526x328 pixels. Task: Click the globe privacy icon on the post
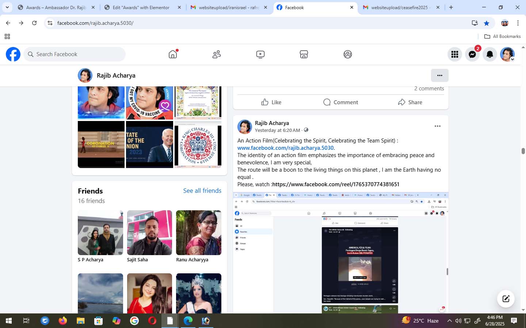point(306,130)
